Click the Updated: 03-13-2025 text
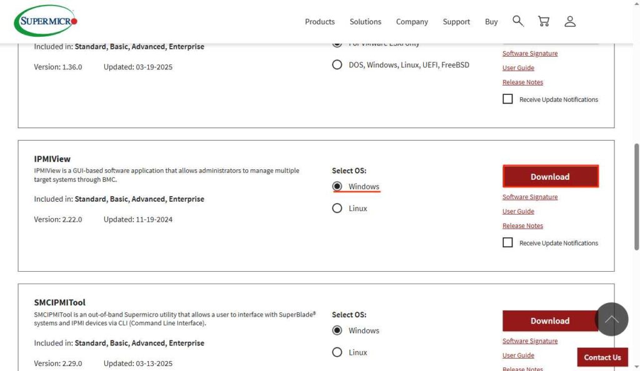This screenshot has width=640, height=371. [x=138, y=364]
